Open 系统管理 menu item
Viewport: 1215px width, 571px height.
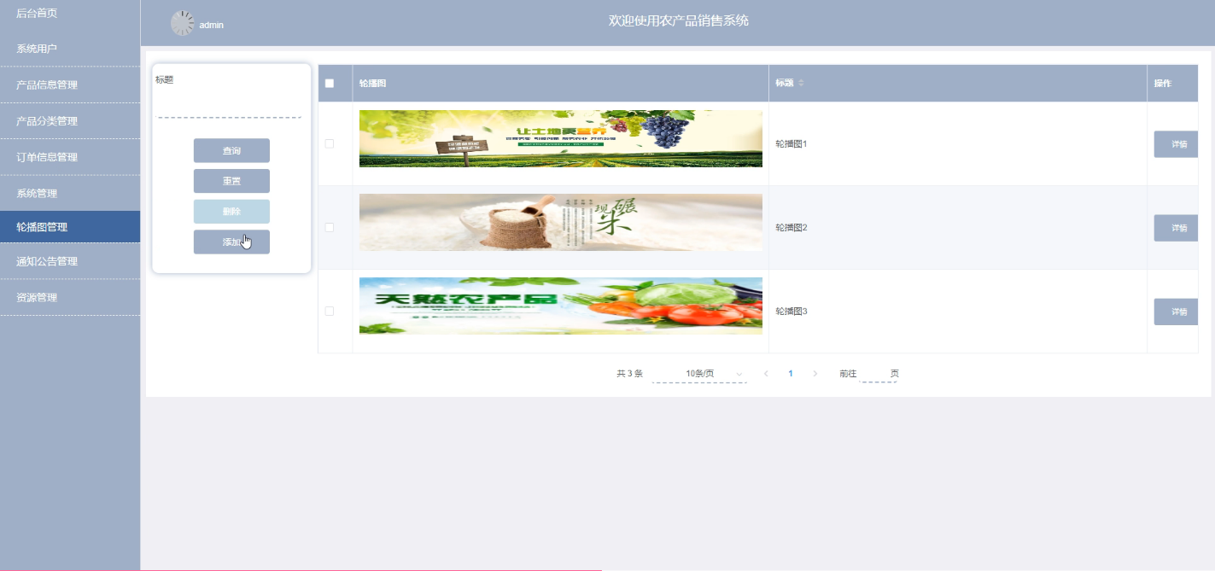tap(70, 193)
